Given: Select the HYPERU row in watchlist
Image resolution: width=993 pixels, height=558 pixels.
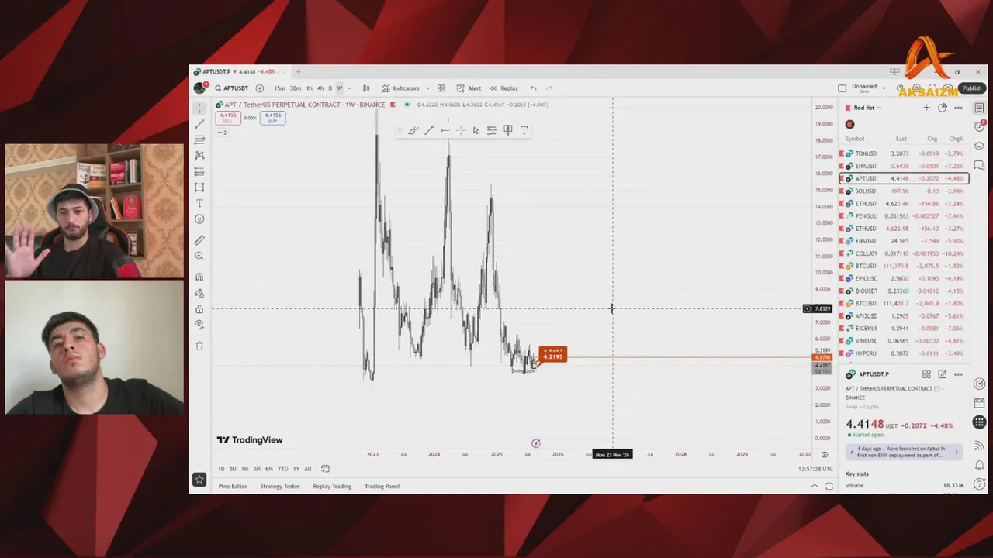Looking at the screenshot, I should tap(904, 353).
